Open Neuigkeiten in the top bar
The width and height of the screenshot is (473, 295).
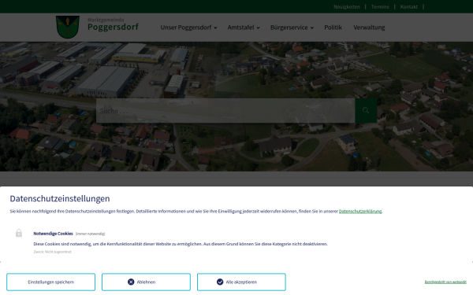(347, 6)
